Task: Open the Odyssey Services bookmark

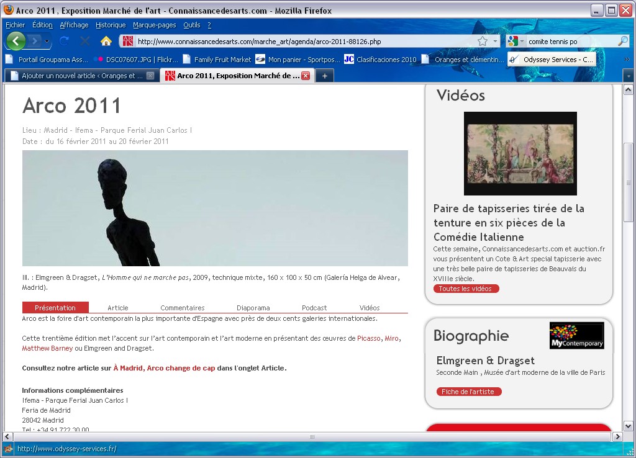Action: 552,60
